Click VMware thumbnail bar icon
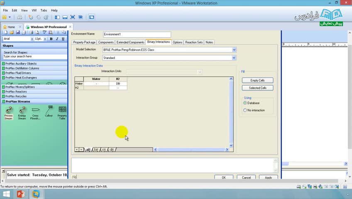The width and height of the screenshot is (352, 199). click(x=65, y=17)
